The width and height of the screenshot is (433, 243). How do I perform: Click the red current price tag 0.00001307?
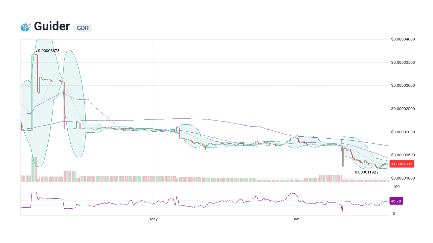tap(401, 164)
